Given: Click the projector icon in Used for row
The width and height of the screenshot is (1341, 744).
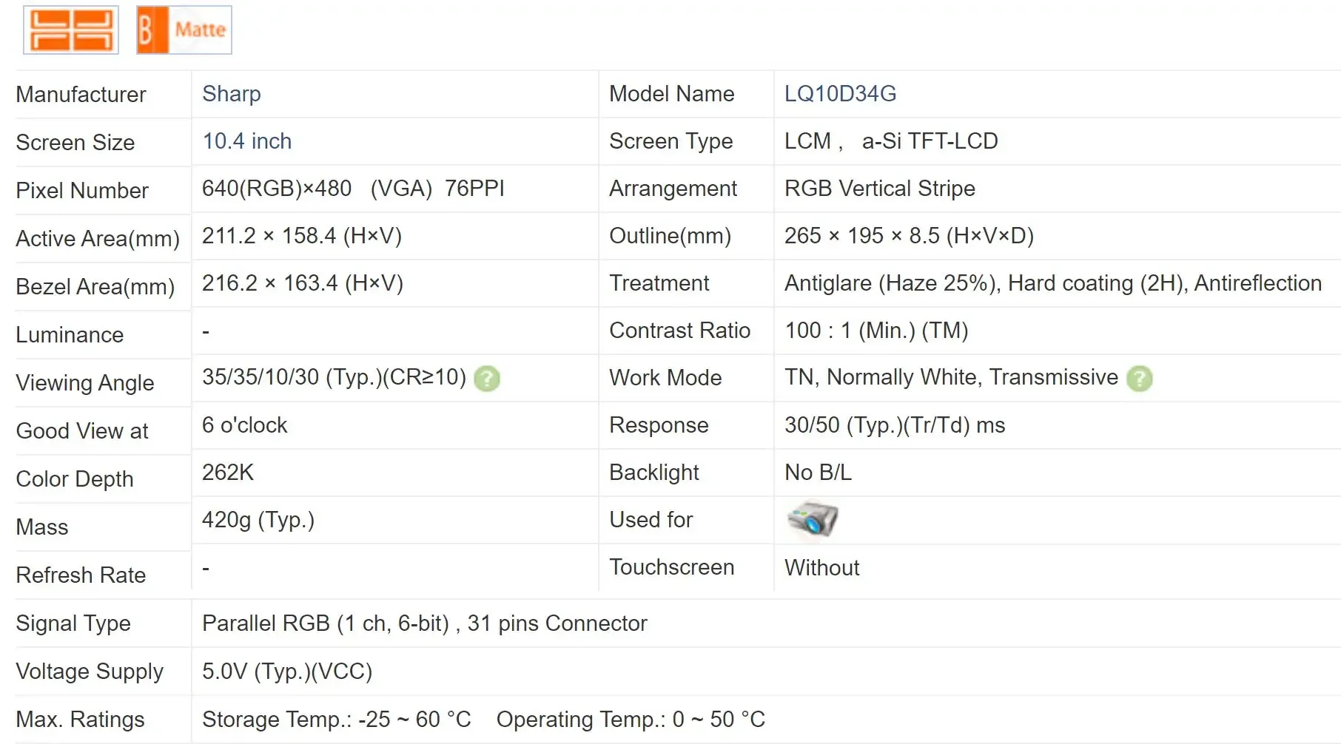Looking at the screenshot, I should pyautogui.click(x=812, y=519).
